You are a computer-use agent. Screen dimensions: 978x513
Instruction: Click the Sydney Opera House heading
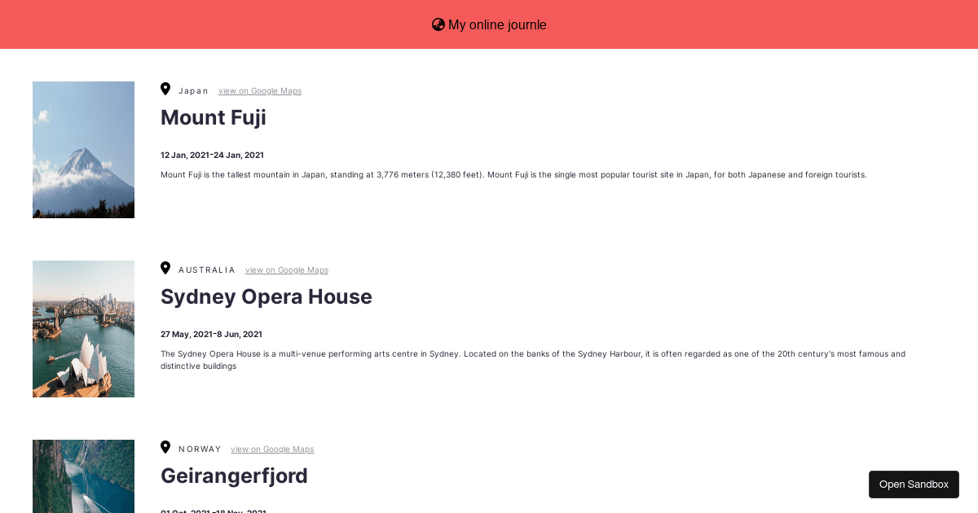click(267, 296)
